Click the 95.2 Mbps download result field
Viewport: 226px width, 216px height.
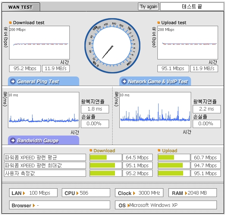tap(25, 69)
